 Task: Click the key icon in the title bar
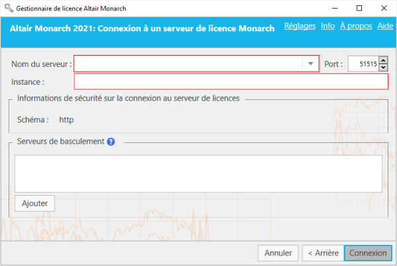7,8
